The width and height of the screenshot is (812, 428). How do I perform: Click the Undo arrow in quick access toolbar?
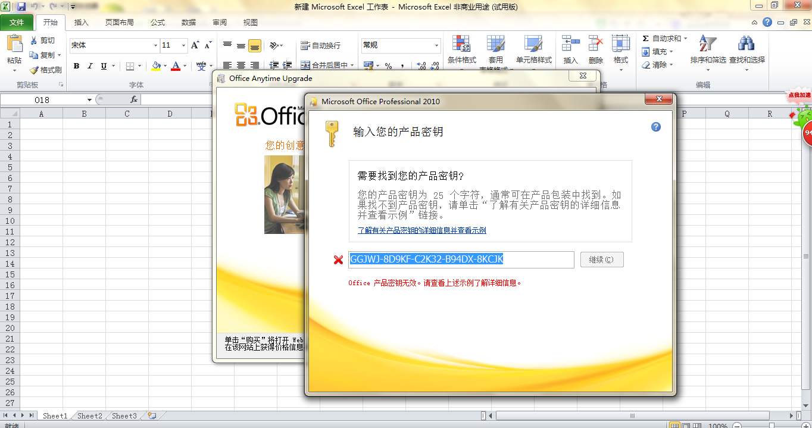(x=35, y=7)
